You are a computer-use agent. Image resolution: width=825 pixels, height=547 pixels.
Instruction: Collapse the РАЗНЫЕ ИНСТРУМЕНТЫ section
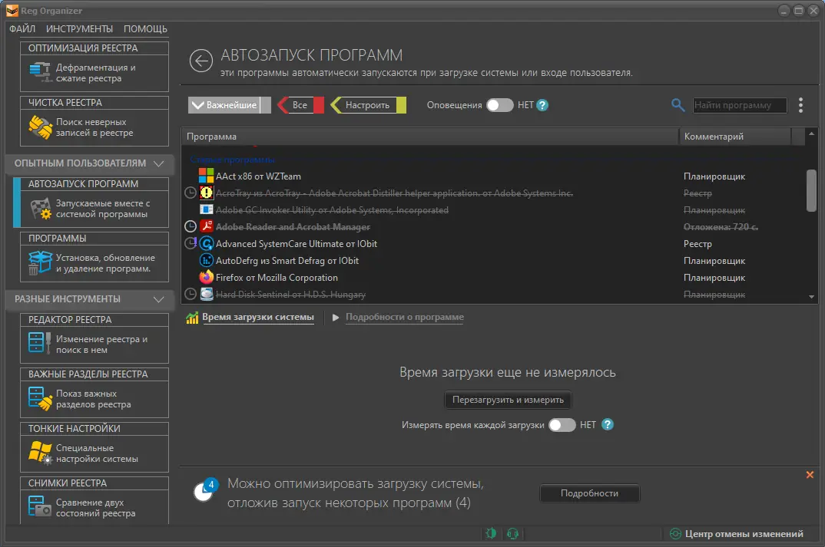pos(158,299)
